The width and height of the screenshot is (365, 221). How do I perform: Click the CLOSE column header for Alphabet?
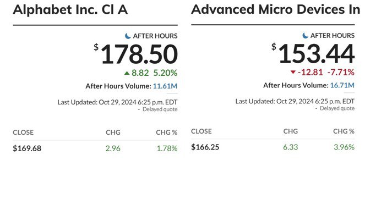[23, 132]
